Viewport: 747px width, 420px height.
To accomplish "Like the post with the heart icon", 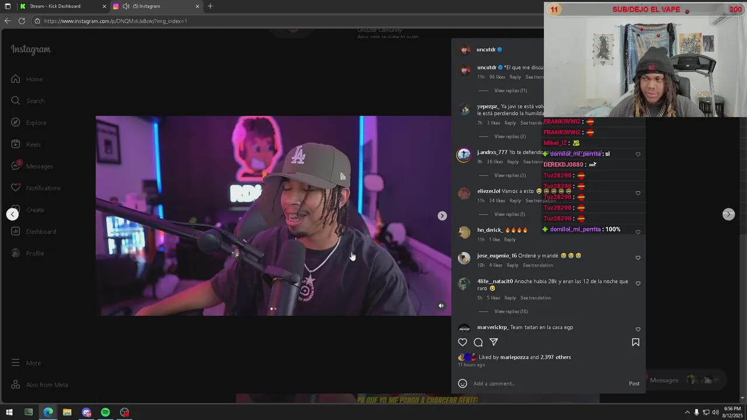I will (462, 342).
